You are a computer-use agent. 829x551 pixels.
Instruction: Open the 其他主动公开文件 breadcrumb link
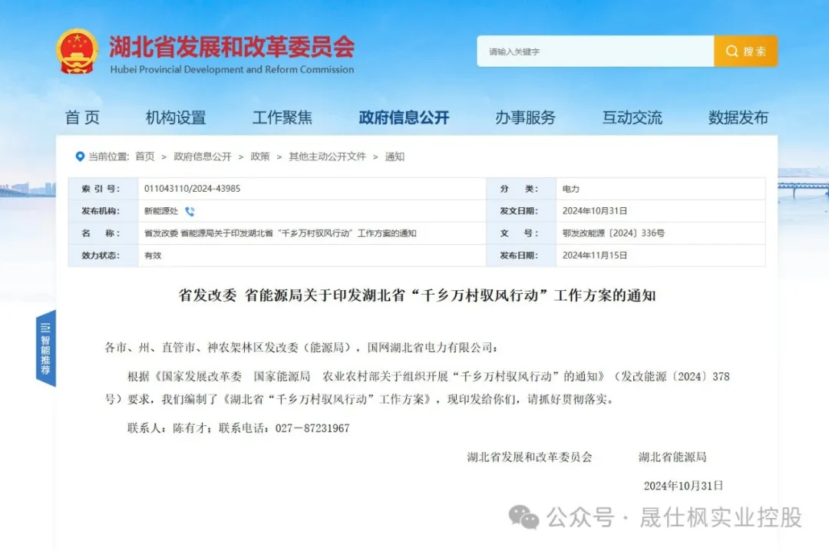point(324,157)
